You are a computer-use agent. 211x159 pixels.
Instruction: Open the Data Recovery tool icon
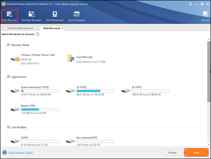(x=9, y=14)
